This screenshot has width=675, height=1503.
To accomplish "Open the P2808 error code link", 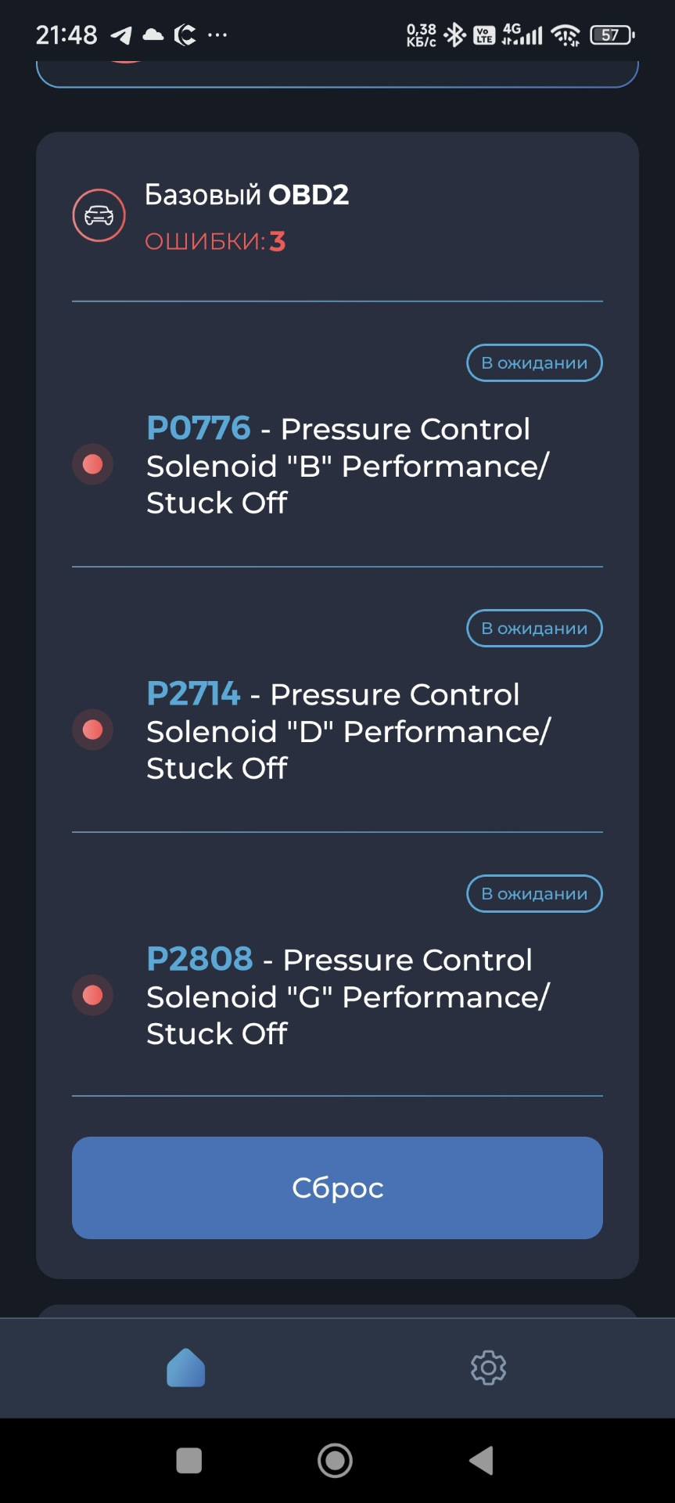I will [199, 959].
